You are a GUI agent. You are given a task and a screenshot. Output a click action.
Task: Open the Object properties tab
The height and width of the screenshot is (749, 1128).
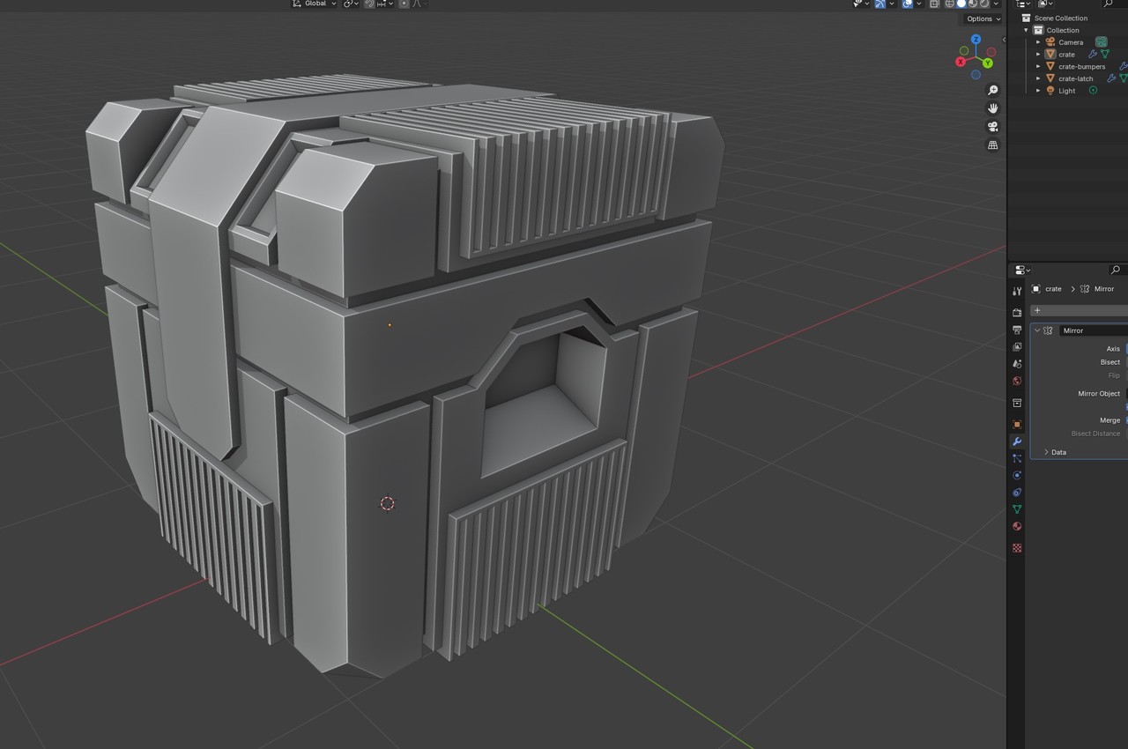coord(1017,424)
